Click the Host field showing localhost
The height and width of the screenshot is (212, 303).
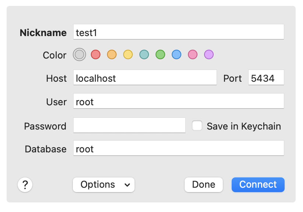point(145,78)
